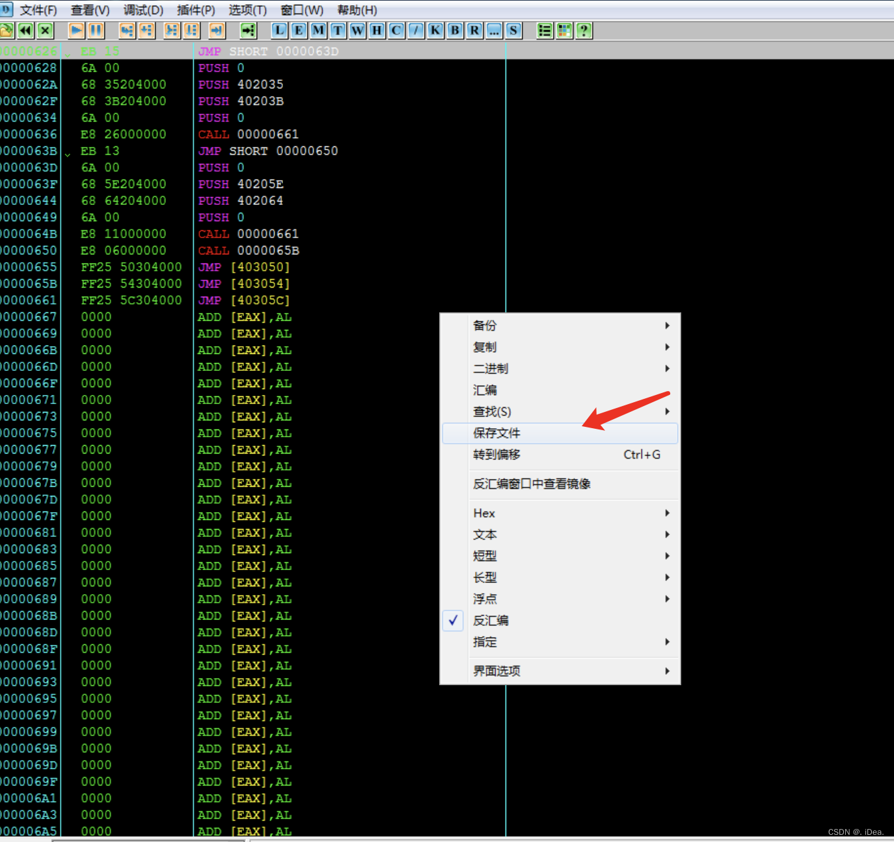Open the 查看(V) menu
Image resolution: width=894 pixels, height=842 pixels.
(90, 10)
